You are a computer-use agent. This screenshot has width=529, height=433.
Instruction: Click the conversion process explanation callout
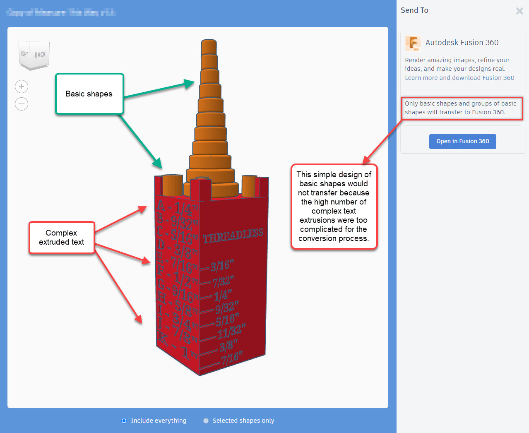tap(334, 207)
